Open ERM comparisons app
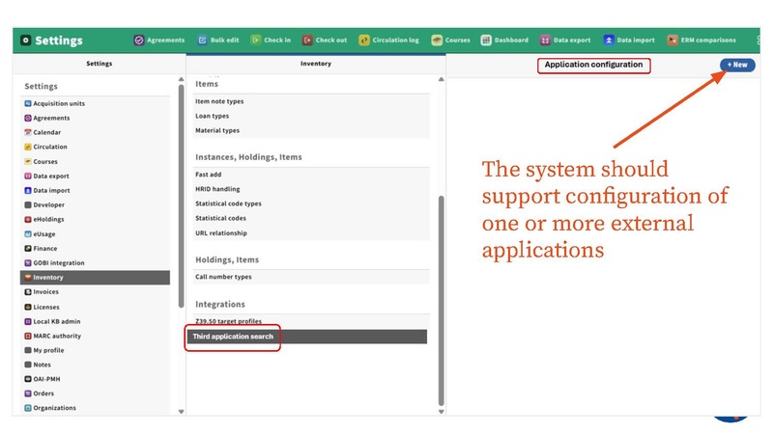The height and width of the screenshot is (434, 773). click(x=673, y=41)
